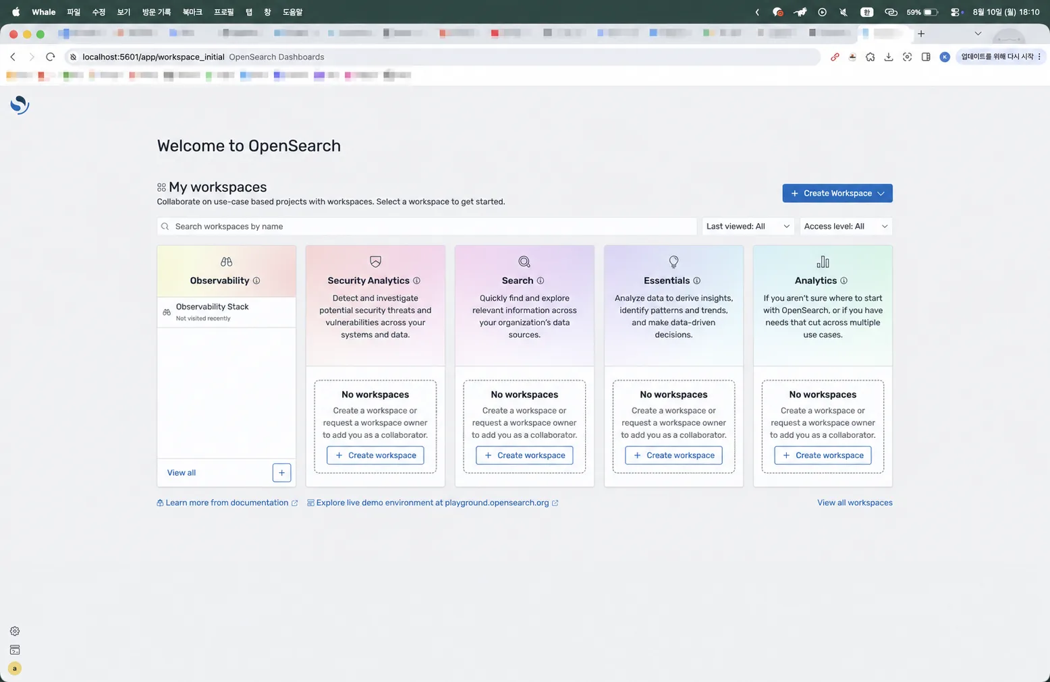Screen dimensions: 1050x682
Task: Click info icon next to Essentials
Action: pos(696,281)
